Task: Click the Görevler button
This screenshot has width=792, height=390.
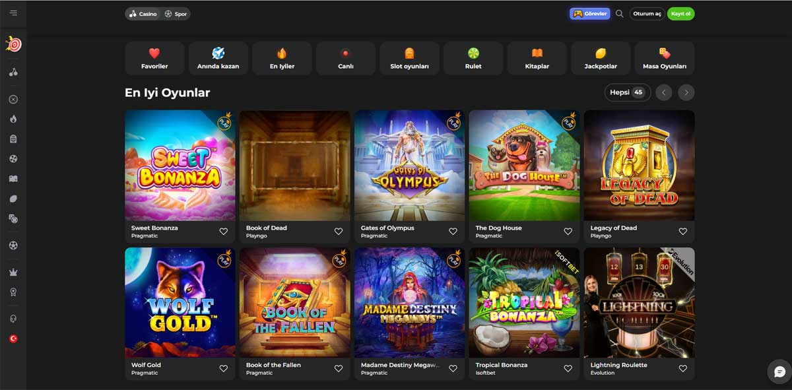Action: 590,14
